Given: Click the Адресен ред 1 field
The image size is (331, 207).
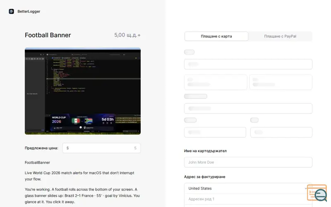Looking at the screenshot, I should pos(248,199).
